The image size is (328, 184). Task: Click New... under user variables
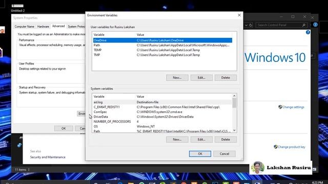click(x=177, y=78)
